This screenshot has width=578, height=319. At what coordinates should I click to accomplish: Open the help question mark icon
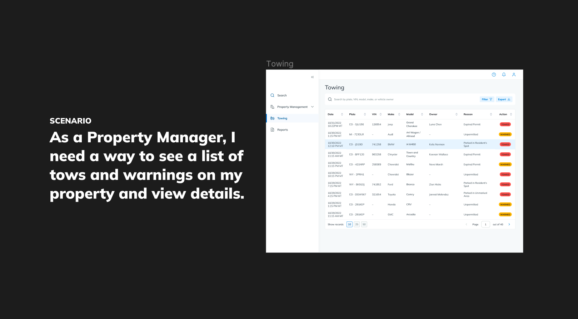point(494,74)
